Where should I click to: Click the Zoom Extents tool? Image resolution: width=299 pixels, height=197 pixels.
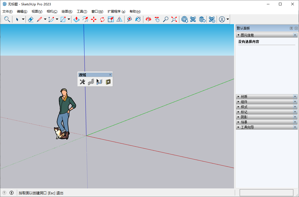174,19
